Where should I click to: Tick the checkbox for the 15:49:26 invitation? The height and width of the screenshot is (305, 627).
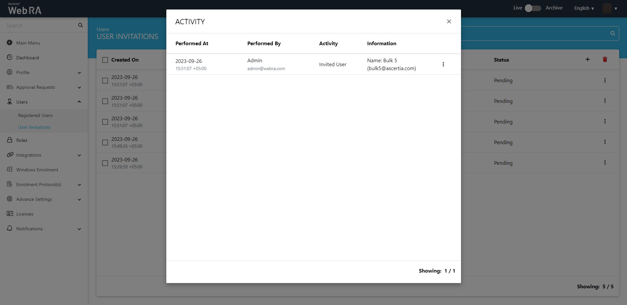click(105, 143)
